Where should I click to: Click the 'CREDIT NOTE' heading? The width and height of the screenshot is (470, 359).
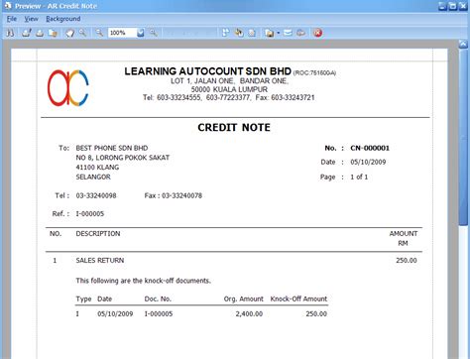point(234,128)
